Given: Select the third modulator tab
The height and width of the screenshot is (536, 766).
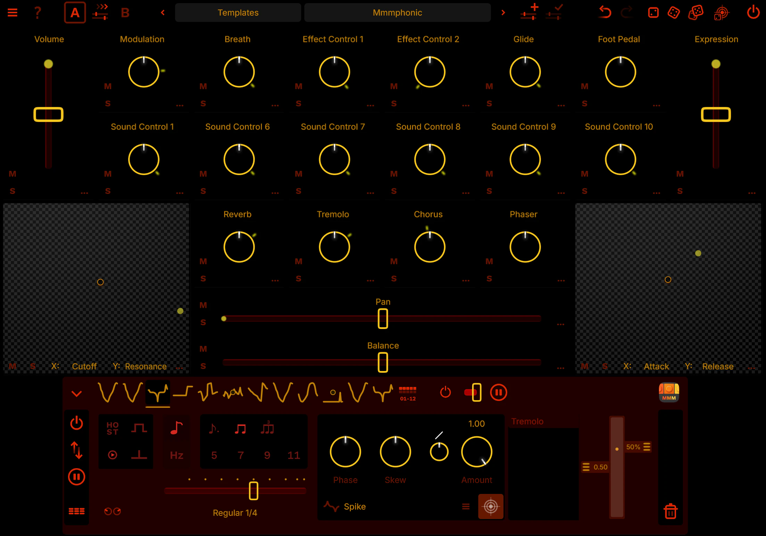Looking at the screenshot, I should (x=158, y=393).
